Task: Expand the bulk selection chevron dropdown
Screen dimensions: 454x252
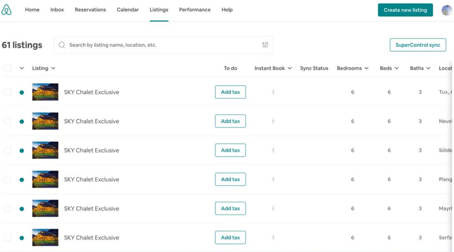Action: tap(22, 68)
